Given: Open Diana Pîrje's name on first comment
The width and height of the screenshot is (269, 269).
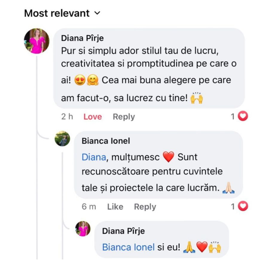Looking at the screenshot, I should pyautogui.click(x=82, y=38).
